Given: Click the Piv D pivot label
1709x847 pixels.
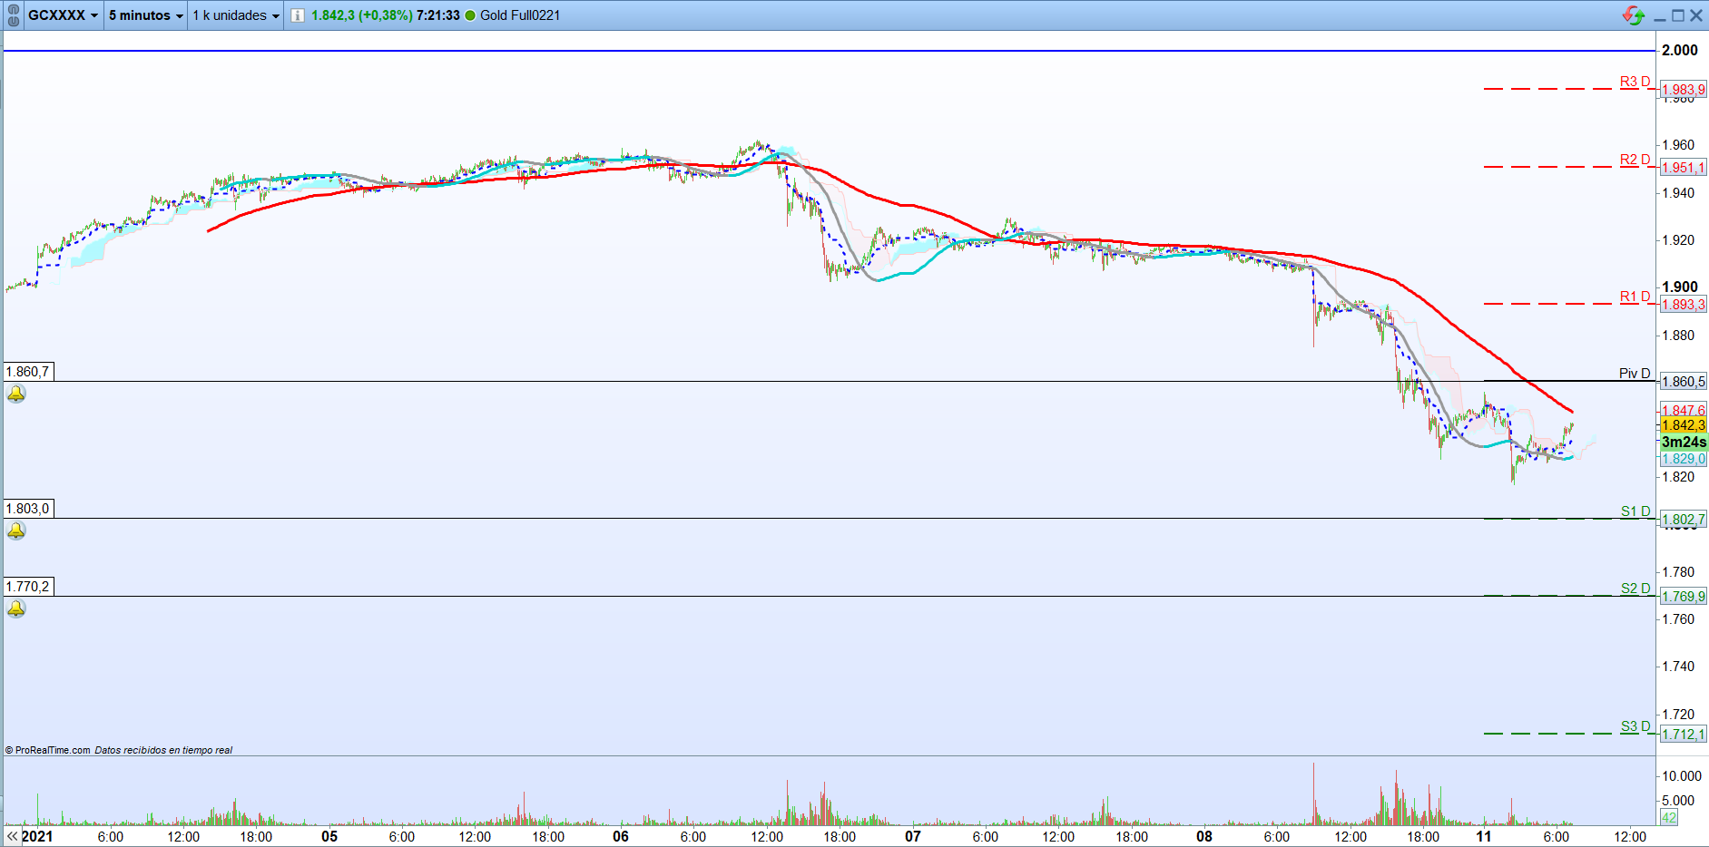Looking at the screenshot, I should click(x=1635, y=374).
